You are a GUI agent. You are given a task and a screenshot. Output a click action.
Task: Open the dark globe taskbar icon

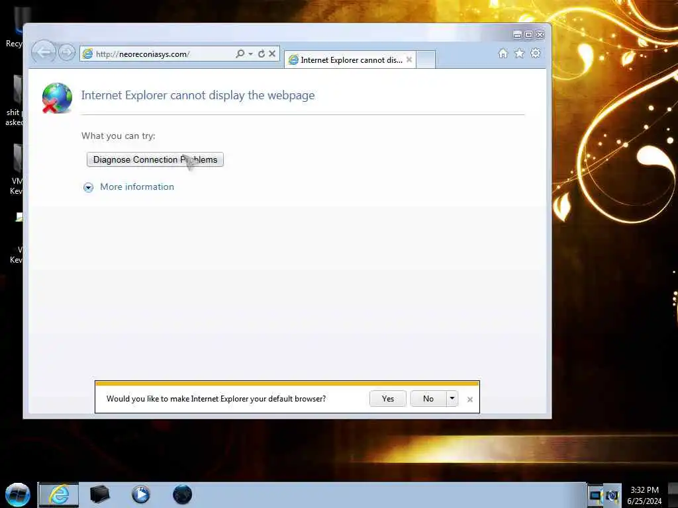tap(183, 495)
